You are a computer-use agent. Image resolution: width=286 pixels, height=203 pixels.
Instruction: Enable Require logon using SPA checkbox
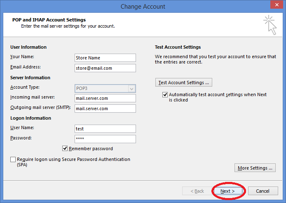[x=13, y=160]
